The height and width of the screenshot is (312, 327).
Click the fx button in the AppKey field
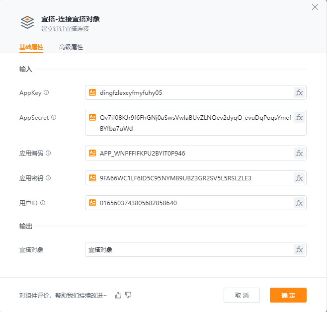click(299, 92)
